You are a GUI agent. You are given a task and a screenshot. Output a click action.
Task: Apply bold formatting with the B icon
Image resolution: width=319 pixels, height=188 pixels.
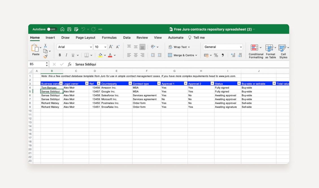coord(59,55)
